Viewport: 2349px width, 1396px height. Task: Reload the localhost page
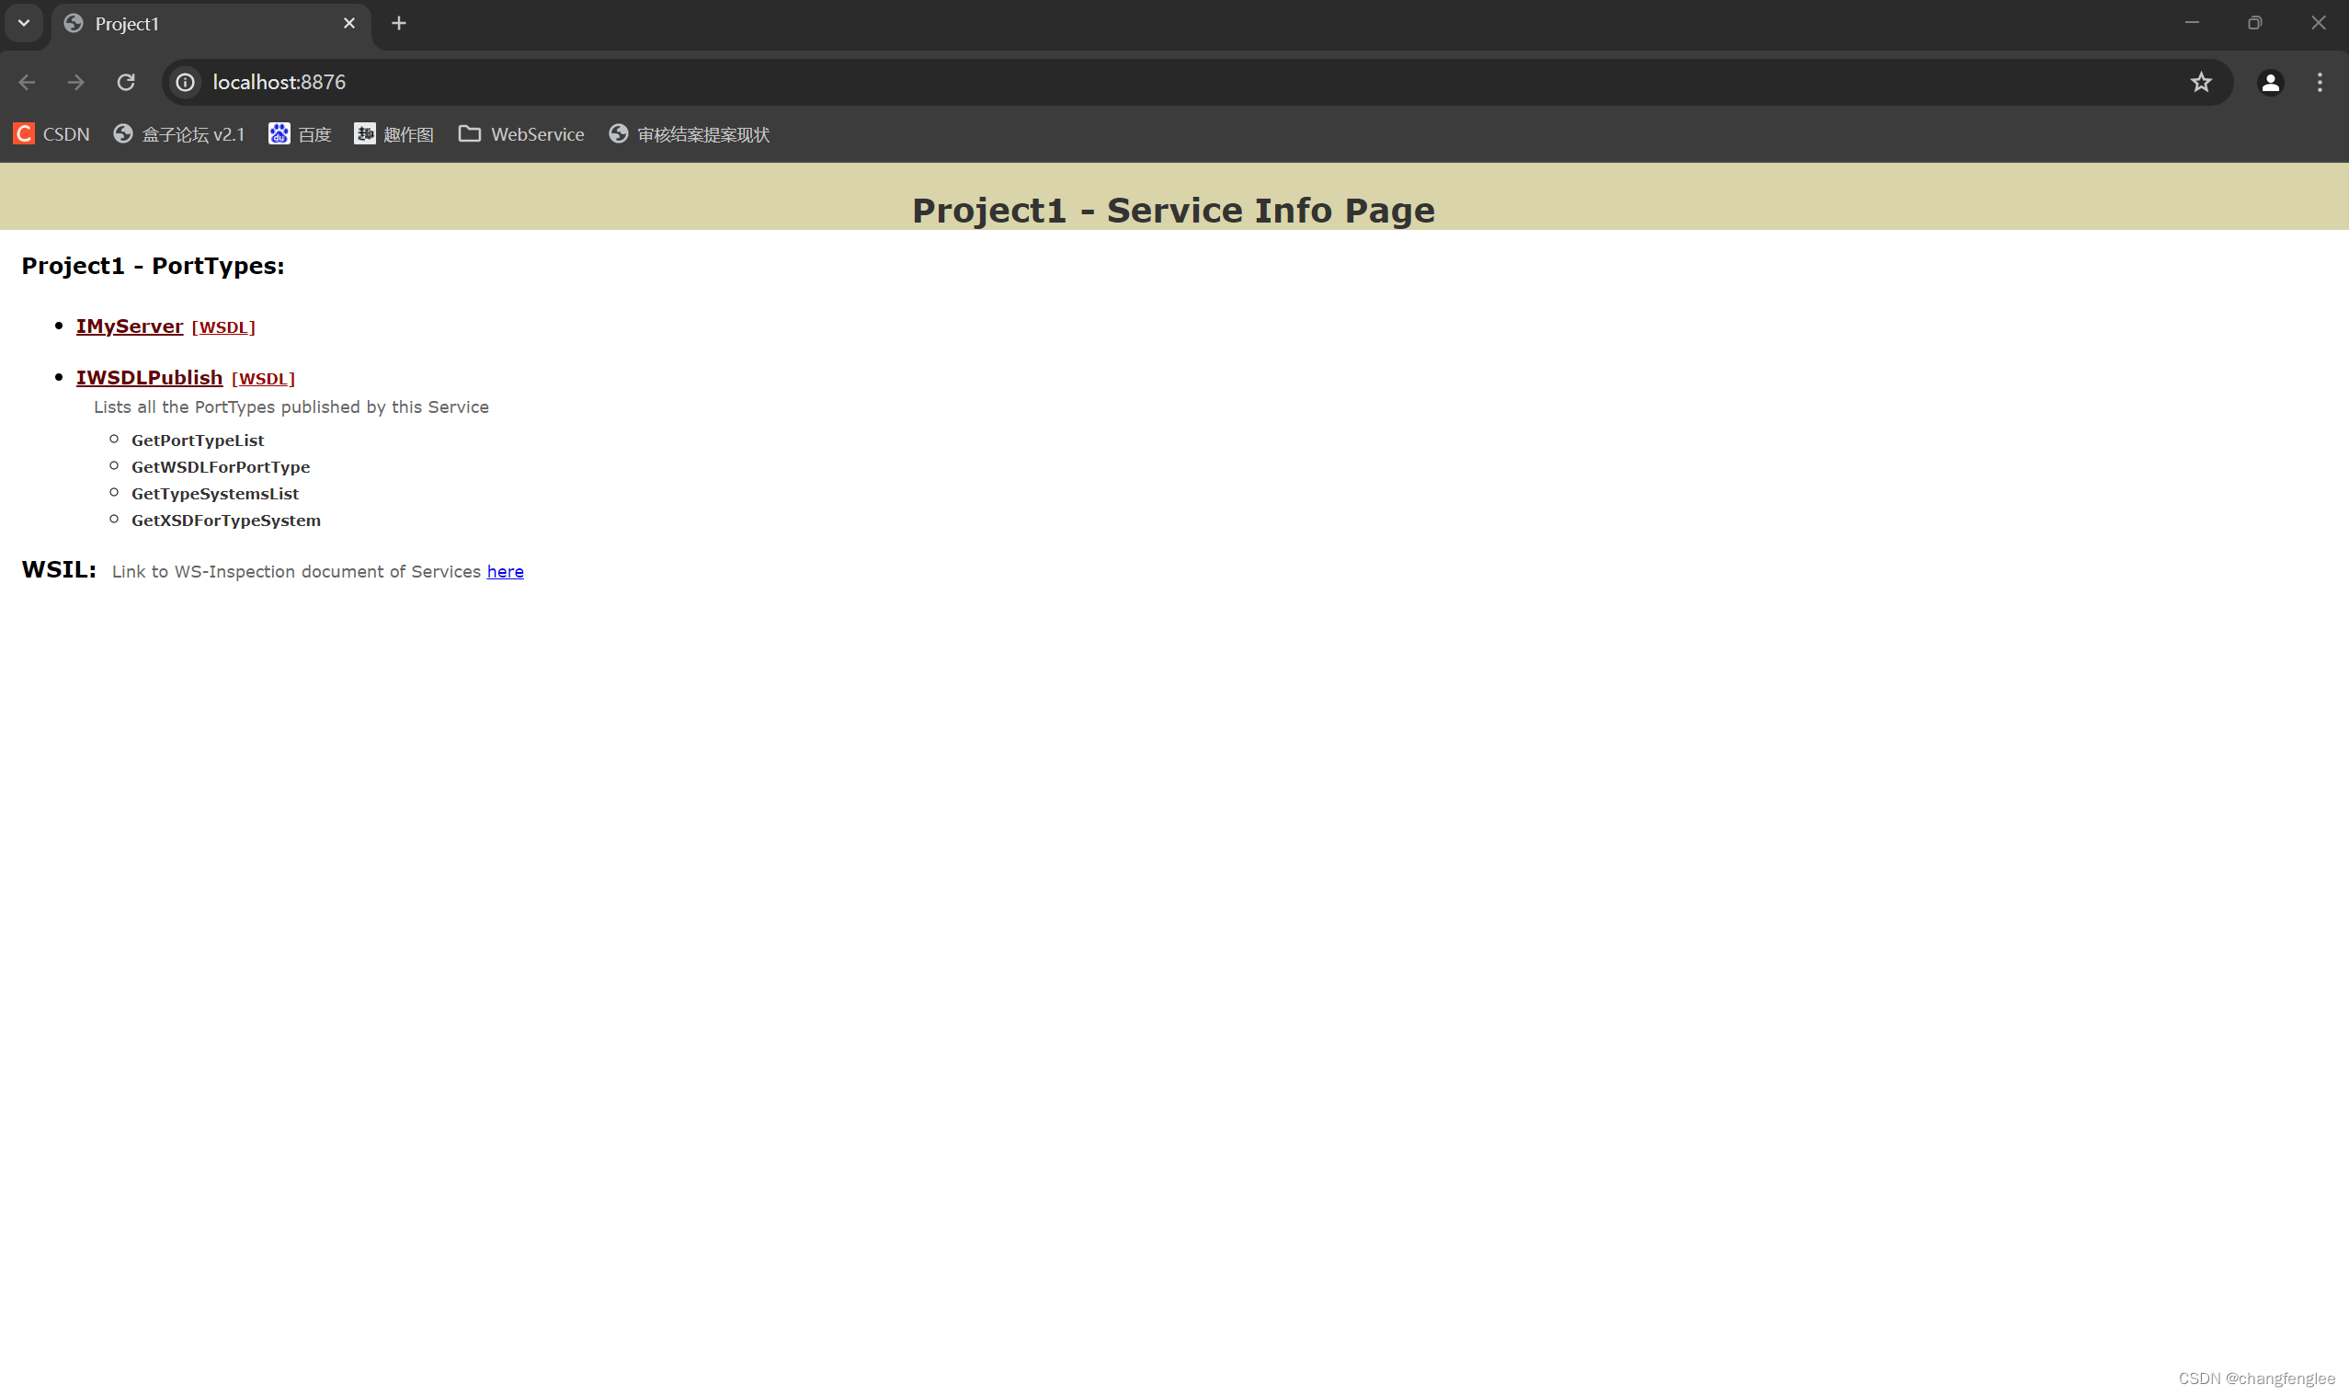pos(126,83)
